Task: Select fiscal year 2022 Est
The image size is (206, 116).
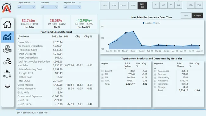Action: point(142,5)
